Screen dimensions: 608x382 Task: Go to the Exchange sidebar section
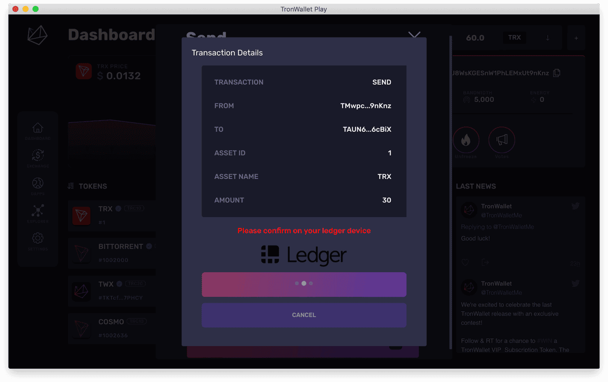tap(38, 159)
